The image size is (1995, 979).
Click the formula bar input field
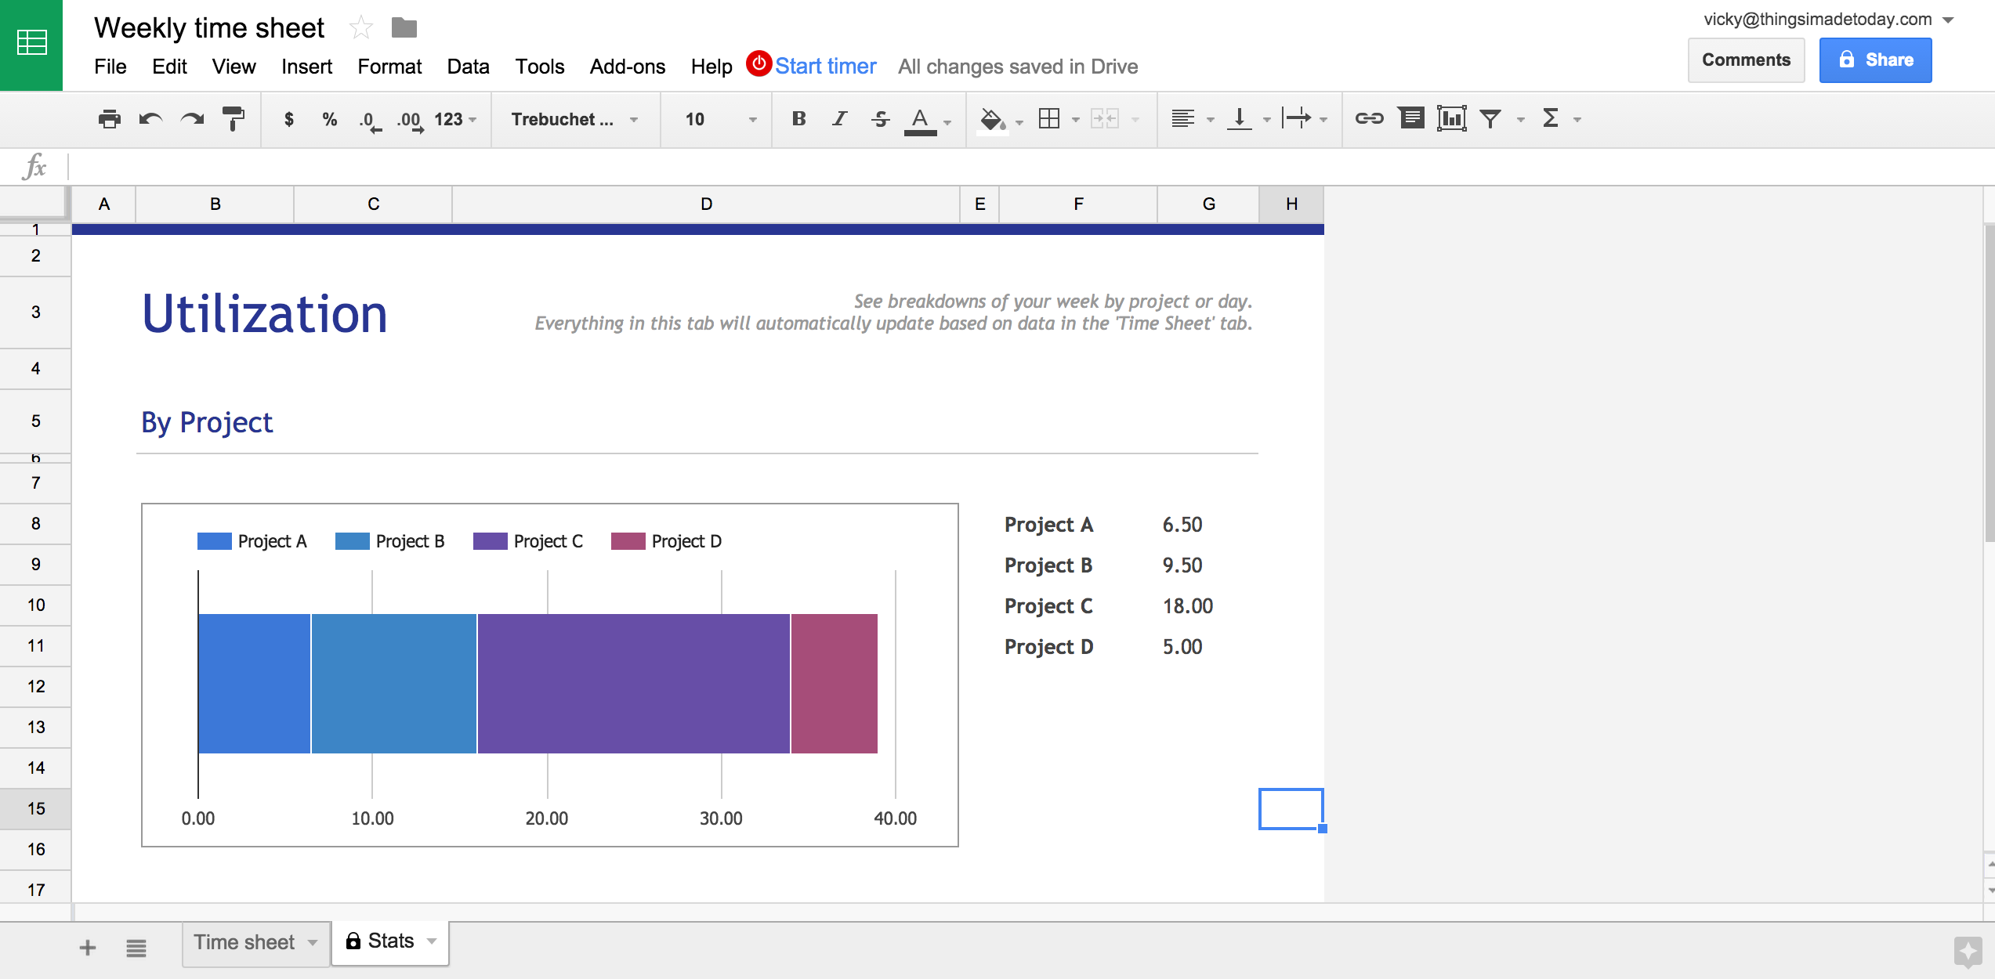coord(509,167)
